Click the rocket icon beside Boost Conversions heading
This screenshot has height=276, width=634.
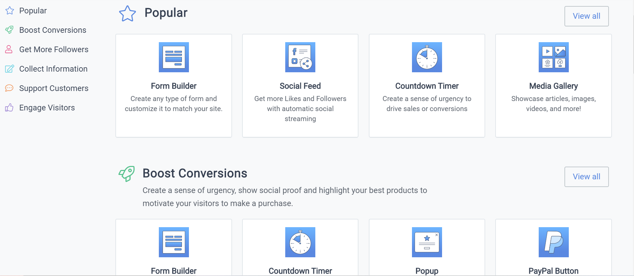pyautogui.click(x=127, y=174)
